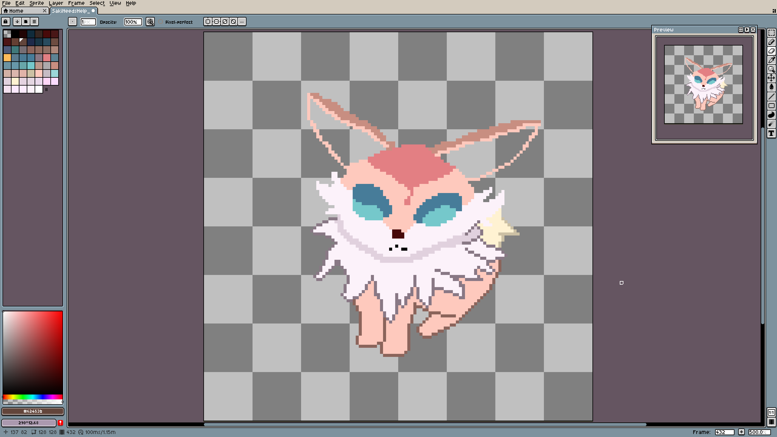Select the Pencil tool
Viewport: 777px width, 437px height.
[x=771, y=42]
